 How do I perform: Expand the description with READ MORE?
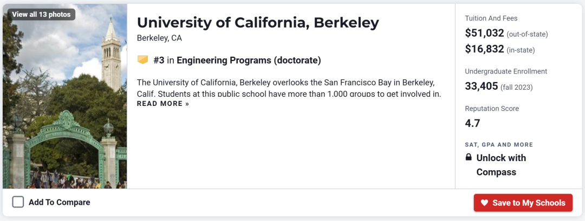163,104
